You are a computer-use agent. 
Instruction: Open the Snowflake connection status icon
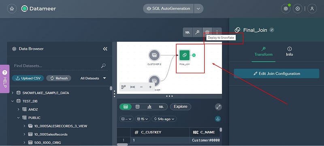point(286,8)
